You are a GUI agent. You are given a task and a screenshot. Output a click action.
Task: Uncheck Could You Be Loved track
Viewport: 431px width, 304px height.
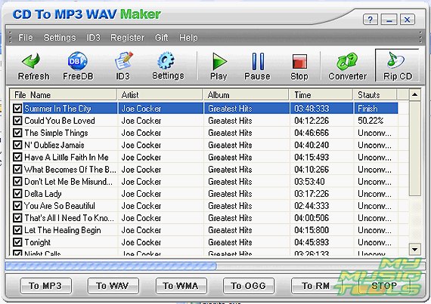point(17,121)
